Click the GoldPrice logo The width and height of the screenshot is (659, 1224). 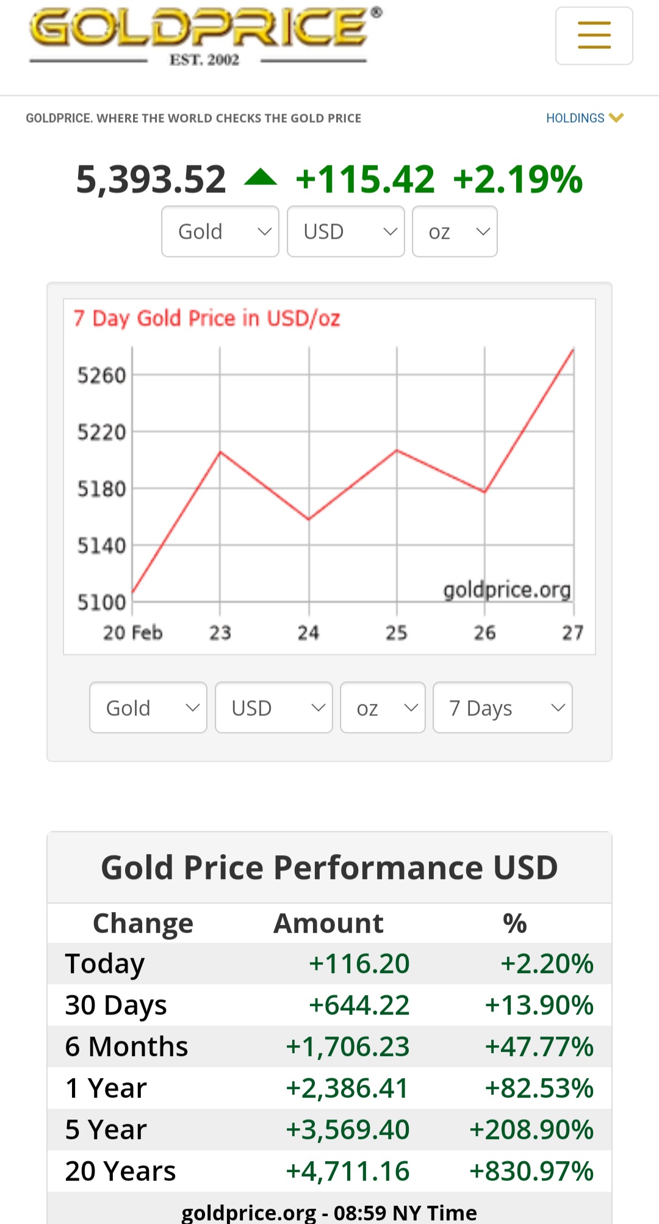(x=205, y=35)
